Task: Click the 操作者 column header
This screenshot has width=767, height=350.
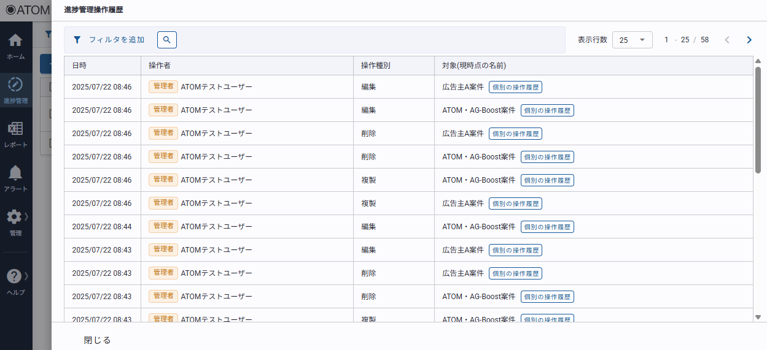Action: click(160, 66)
